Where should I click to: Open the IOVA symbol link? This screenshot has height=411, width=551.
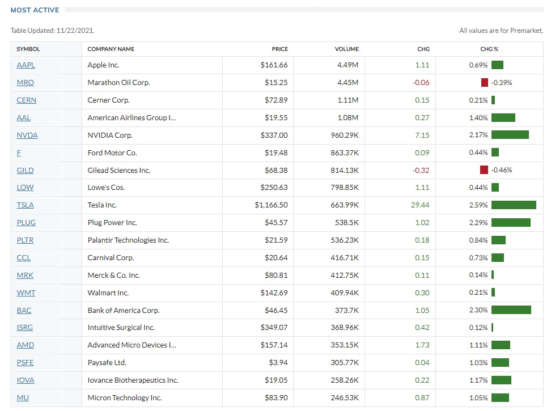point(26,380)
